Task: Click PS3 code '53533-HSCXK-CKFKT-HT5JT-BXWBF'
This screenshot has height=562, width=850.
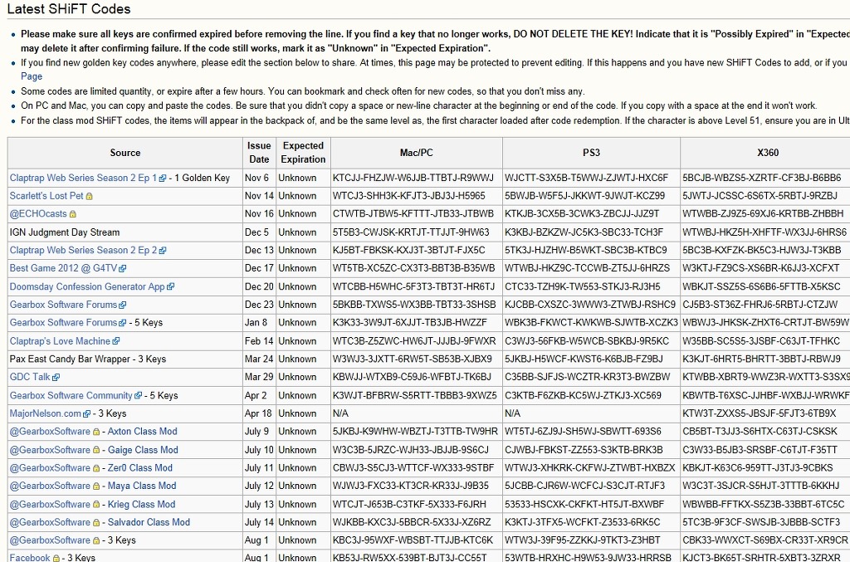Action: (584, 504)
